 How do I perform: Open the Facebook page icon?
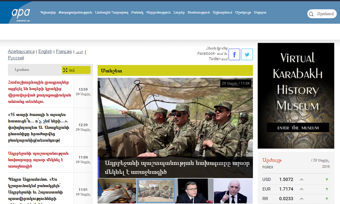click(x=234, y=54)
